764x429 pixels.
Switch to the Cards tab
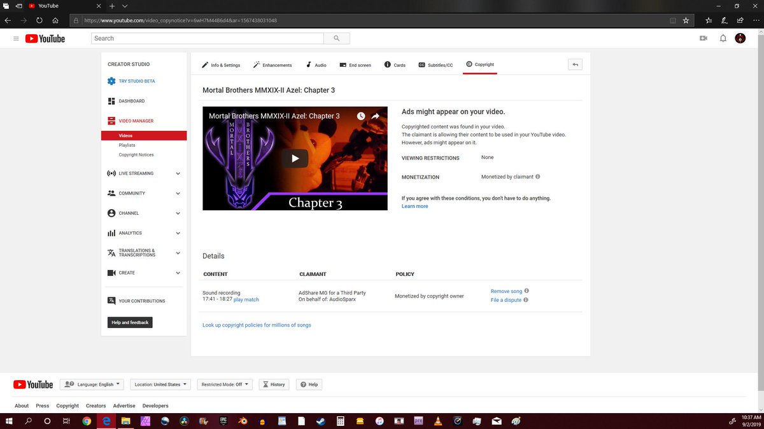point(395,65)
